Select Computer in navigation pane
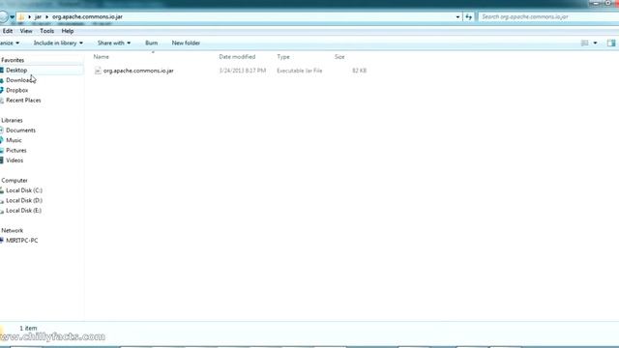Viewport: 619px width, 348px height. coord(15,181)
